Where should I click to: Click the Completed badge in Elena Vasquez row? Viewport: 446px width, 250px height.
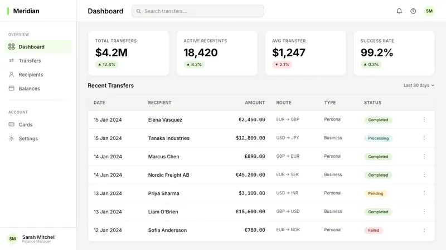(x=378, y=119)
